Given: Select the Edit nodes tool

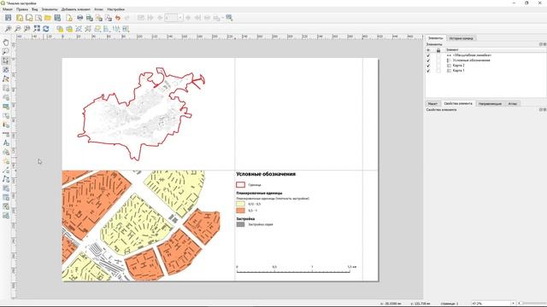Looking at the screenshot, I should pos(6,79).
